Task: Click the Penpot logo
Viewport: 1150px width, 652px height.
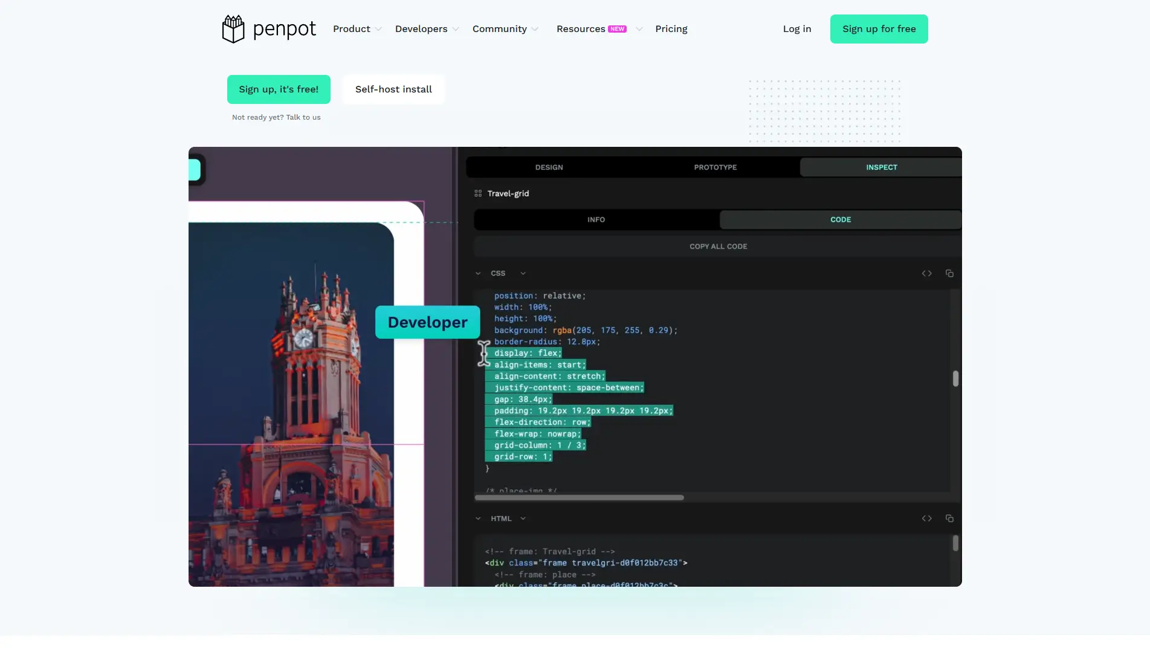Action: (269, 29)
